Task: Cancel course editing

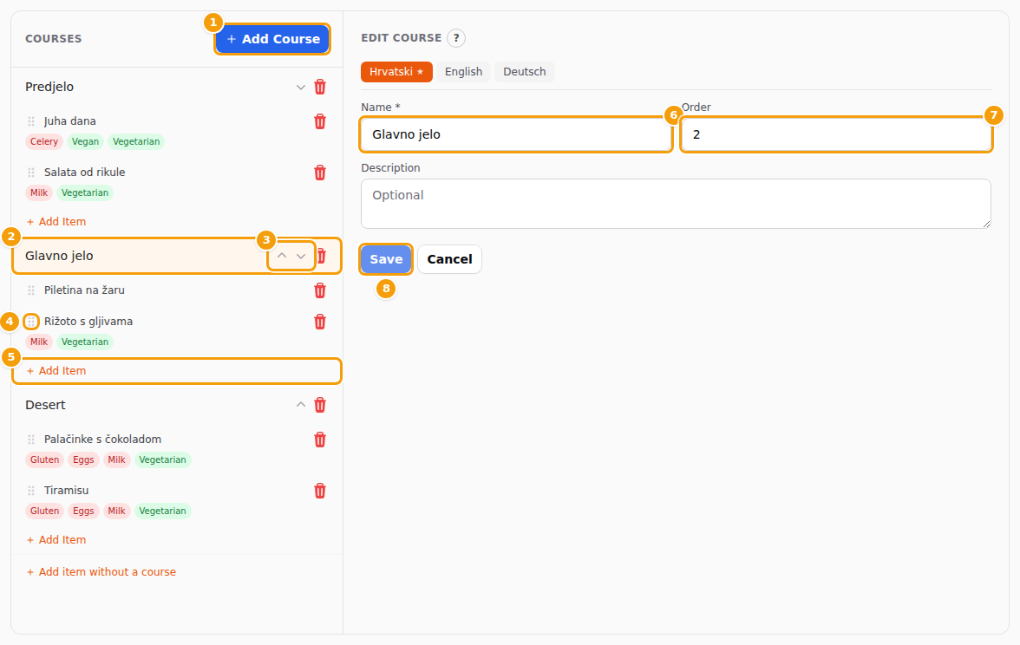Action: pyautogui.click(x=449, y=259)
